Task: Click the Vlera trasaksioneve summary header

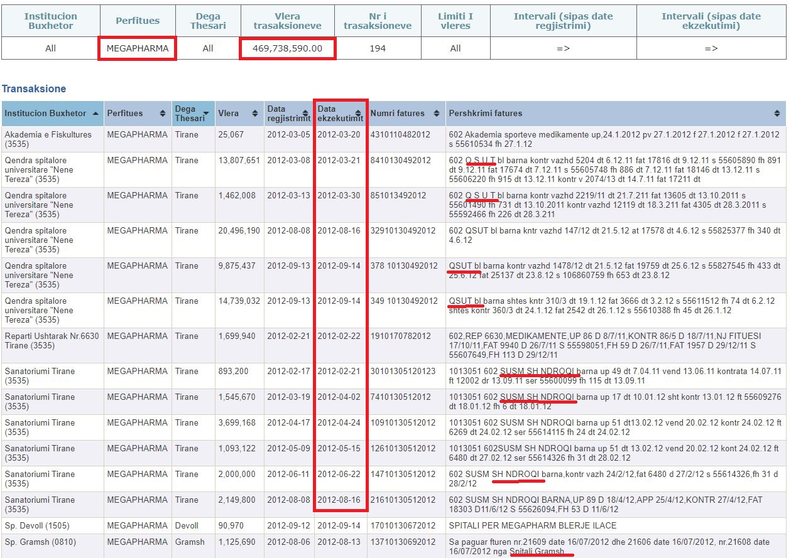Action: click(287, 21)
